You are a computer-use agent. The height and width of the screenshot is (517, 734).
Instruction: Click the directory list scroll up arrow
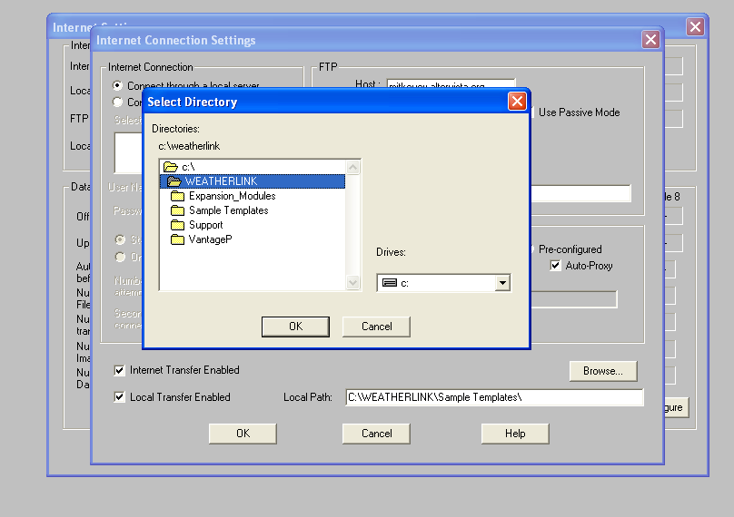[353, 167]
